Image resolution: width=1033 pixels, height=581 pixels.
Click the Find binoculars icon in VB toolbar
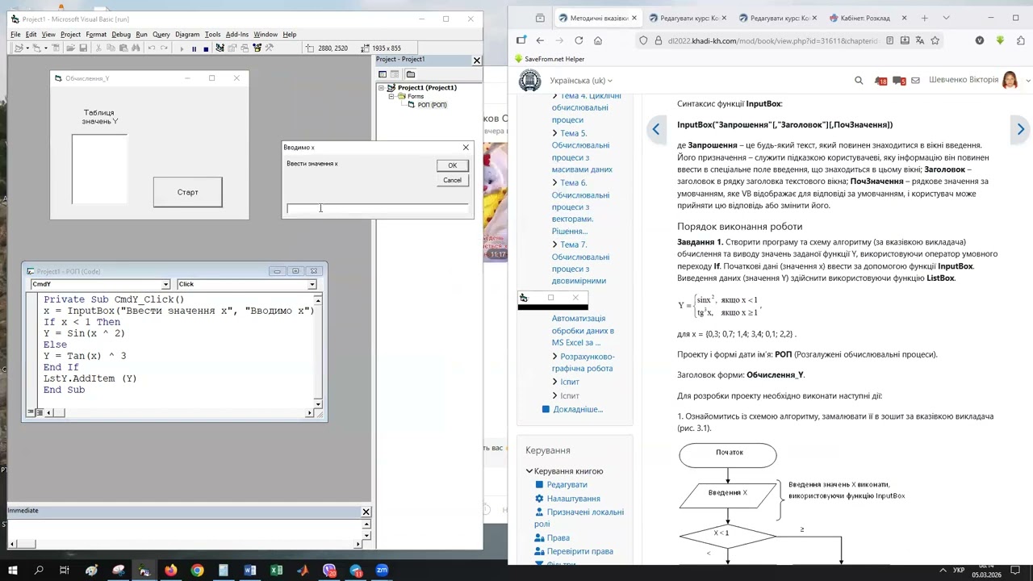click(x=136, y=48)
